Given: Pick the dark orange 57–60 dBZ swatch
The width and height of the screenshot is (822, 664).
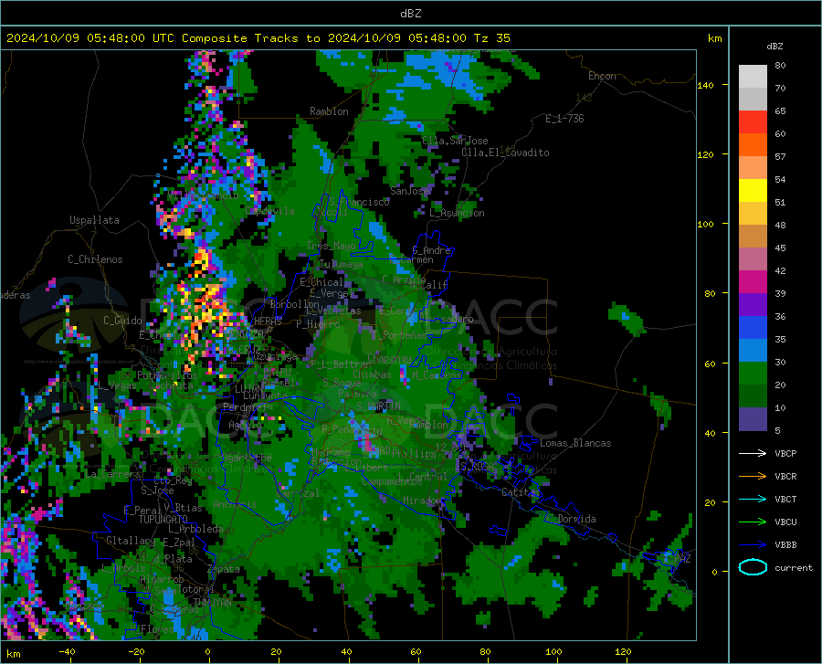Looking at the screenshot, I should click(753, 145).
